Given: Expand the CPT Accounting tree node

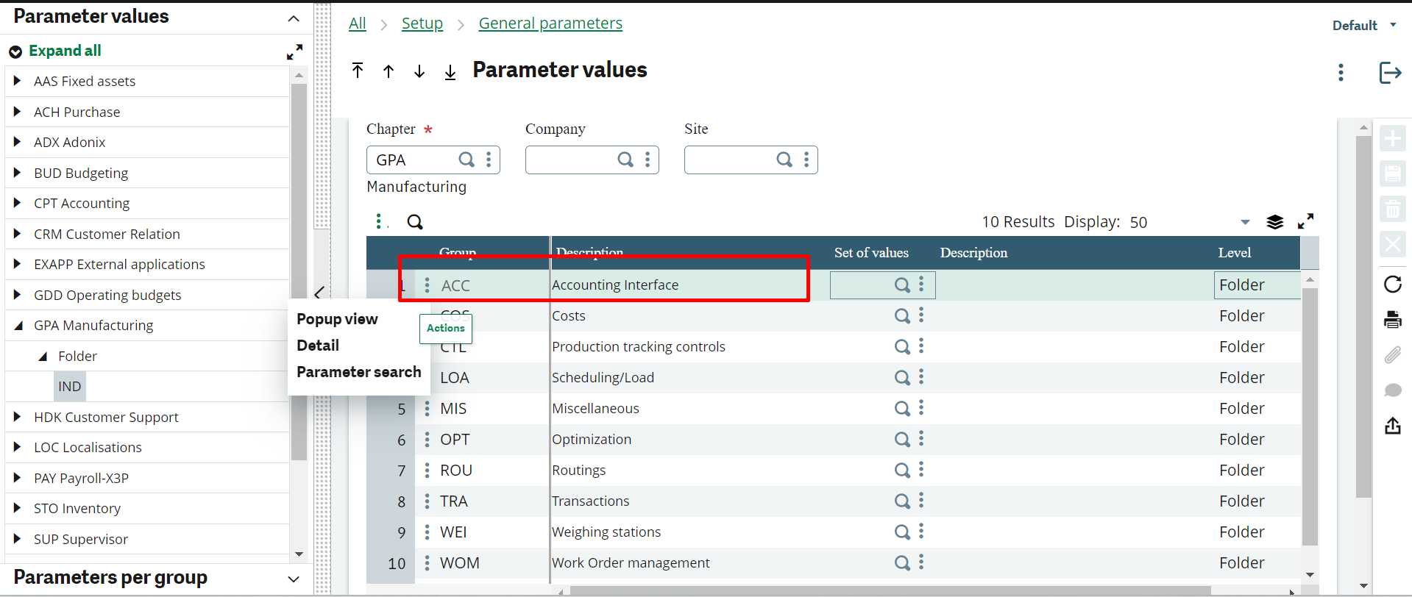Looking at the screenshot, I should coord(18,203).
